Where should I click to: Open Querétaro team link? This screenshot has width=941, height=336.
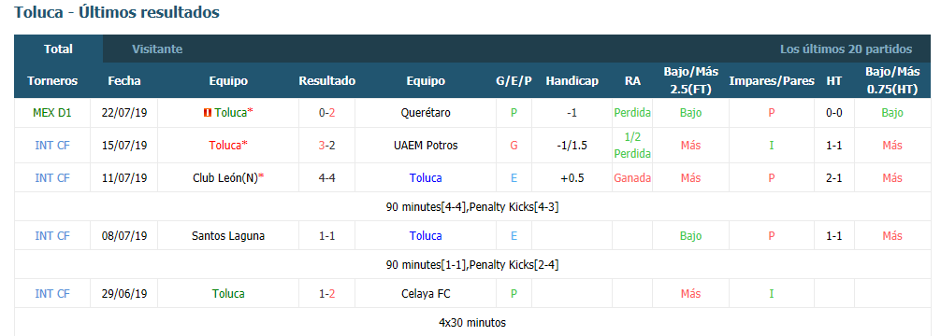click(426, 113)
